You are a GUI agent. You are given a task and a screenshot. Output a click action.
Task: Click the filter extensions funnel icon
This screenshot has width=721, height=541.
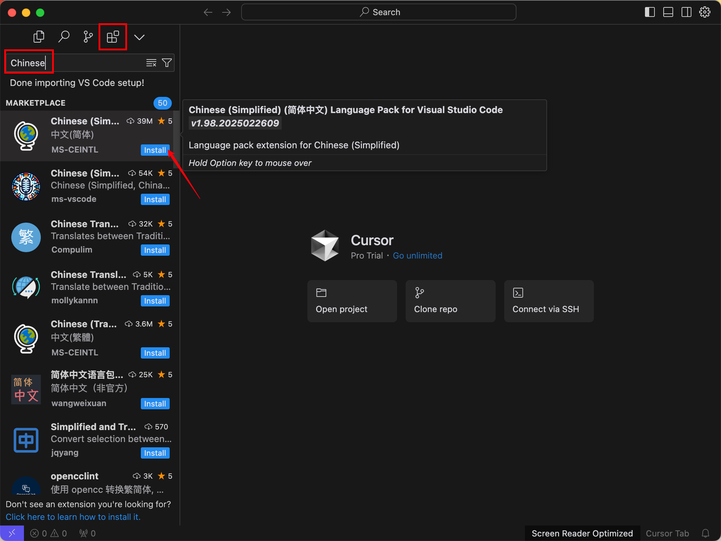[167, 63]
